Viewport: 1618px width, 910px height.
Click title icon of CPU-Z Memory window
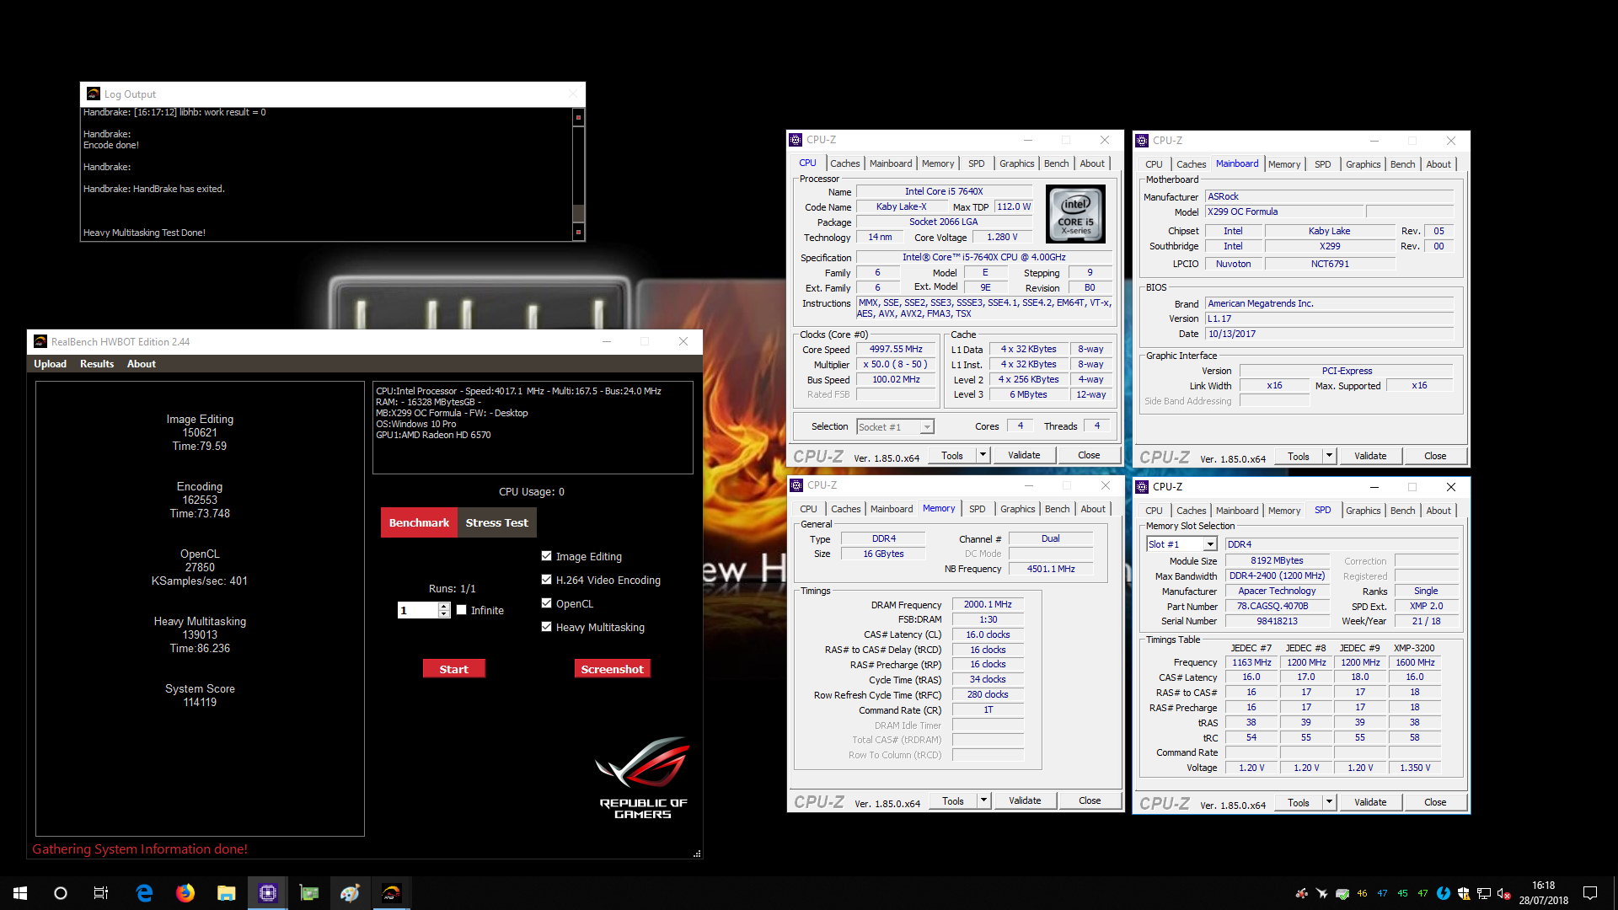point(796,485)
